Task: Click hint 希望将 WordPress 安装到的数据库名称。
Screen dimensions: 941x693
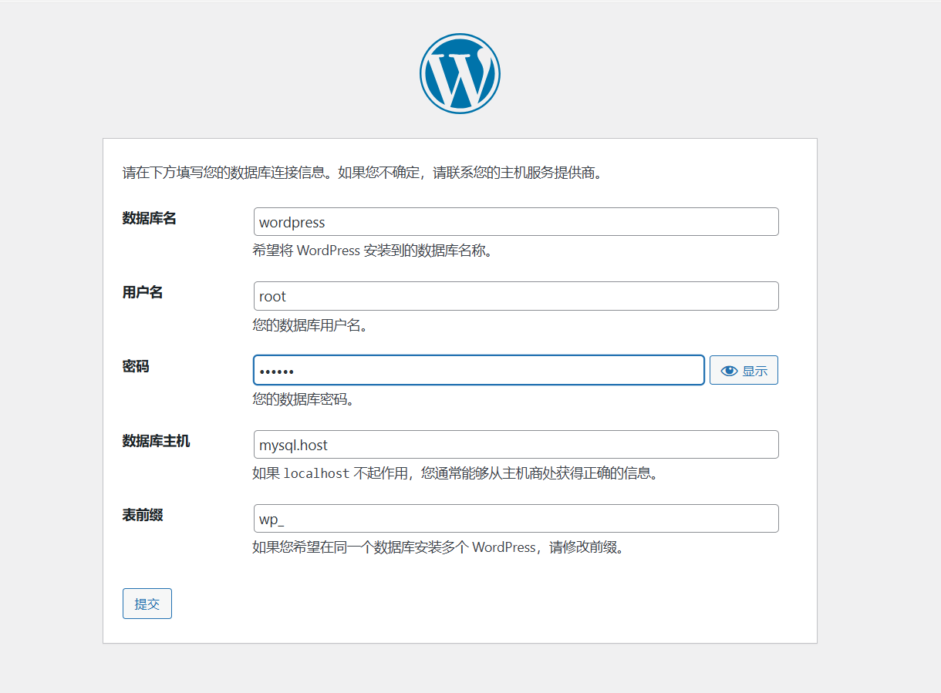Action: 373,251
